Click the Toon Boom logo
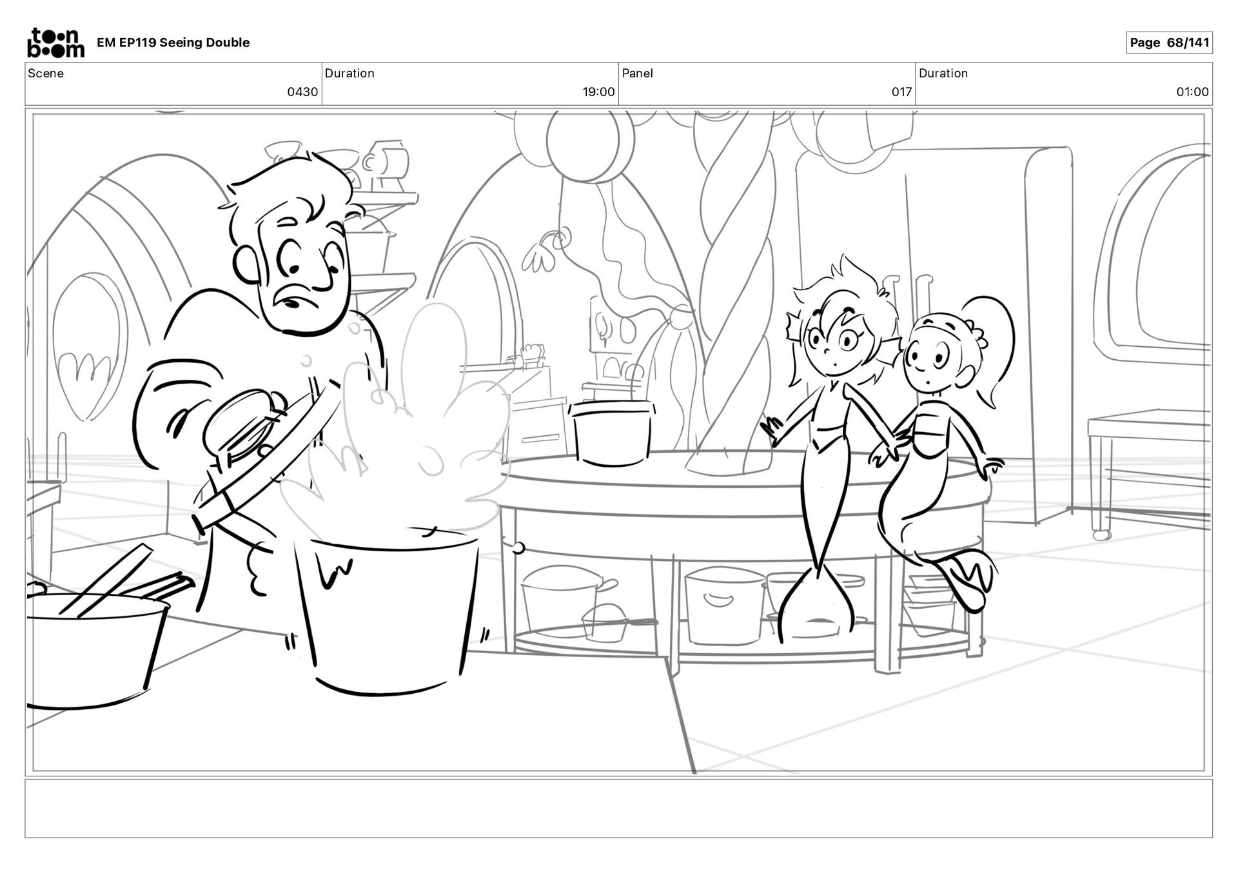The image size is (1238, 875). pyautogui.click(x=55, y=43)
